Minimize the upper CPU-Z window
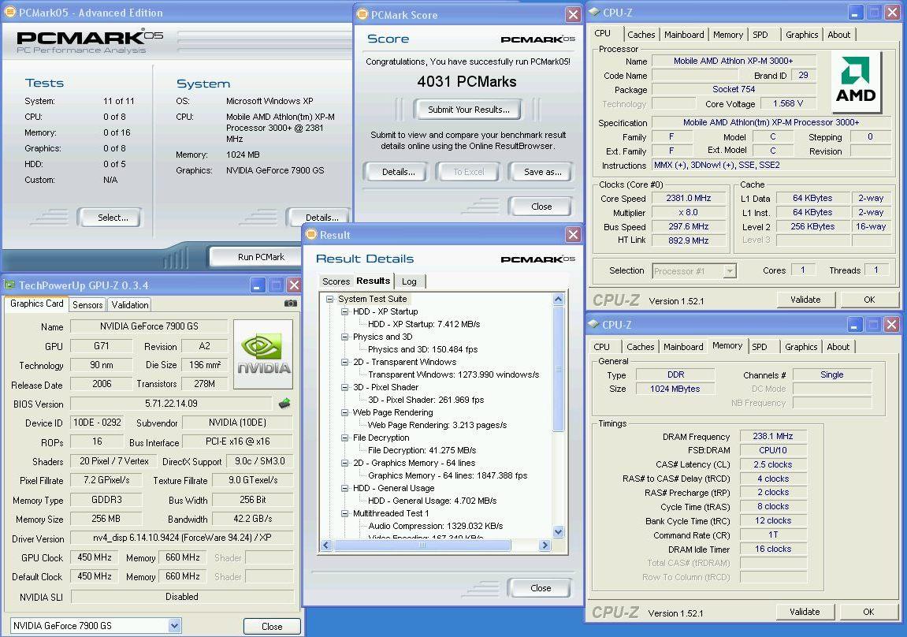 click(x=856, y=12)
